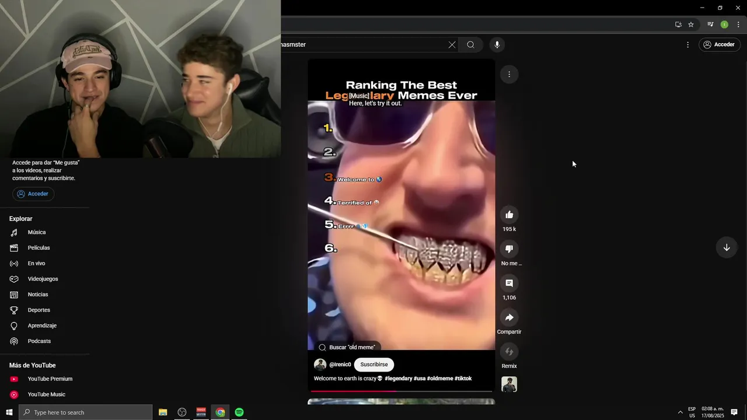Click the search magnifier button
Viewport: 747px width, 420px height.
(x=470, y=45)
